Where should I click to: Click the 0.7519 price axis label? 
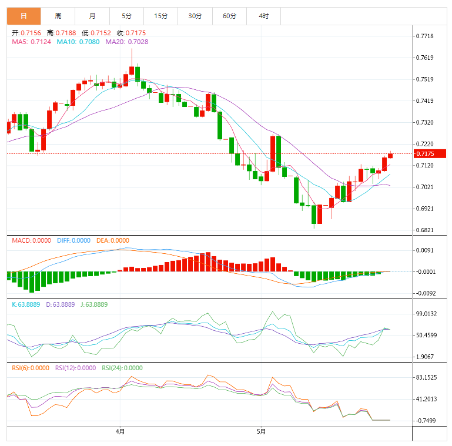(x=425, y=79)
